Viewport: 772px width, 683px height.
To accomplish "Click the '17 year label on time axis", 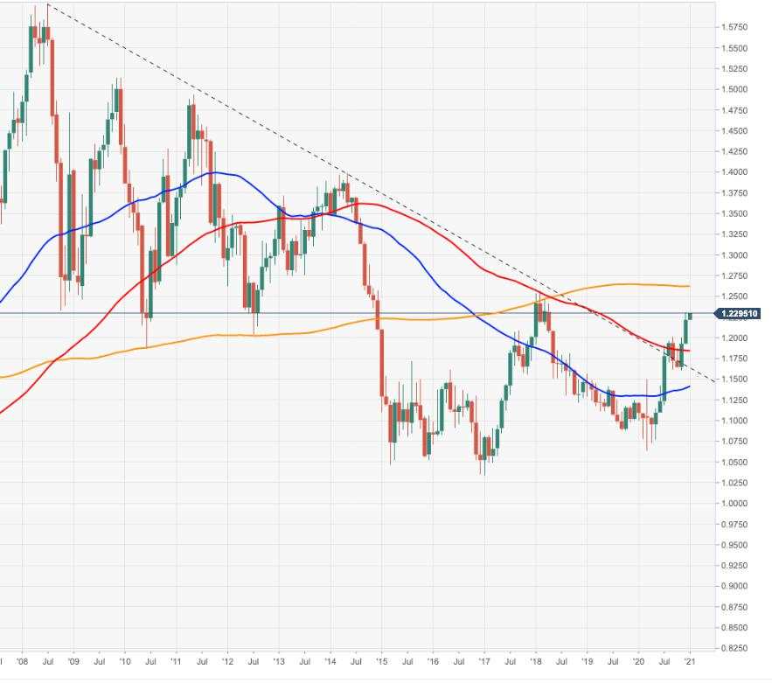I will [x=484, y=661].
